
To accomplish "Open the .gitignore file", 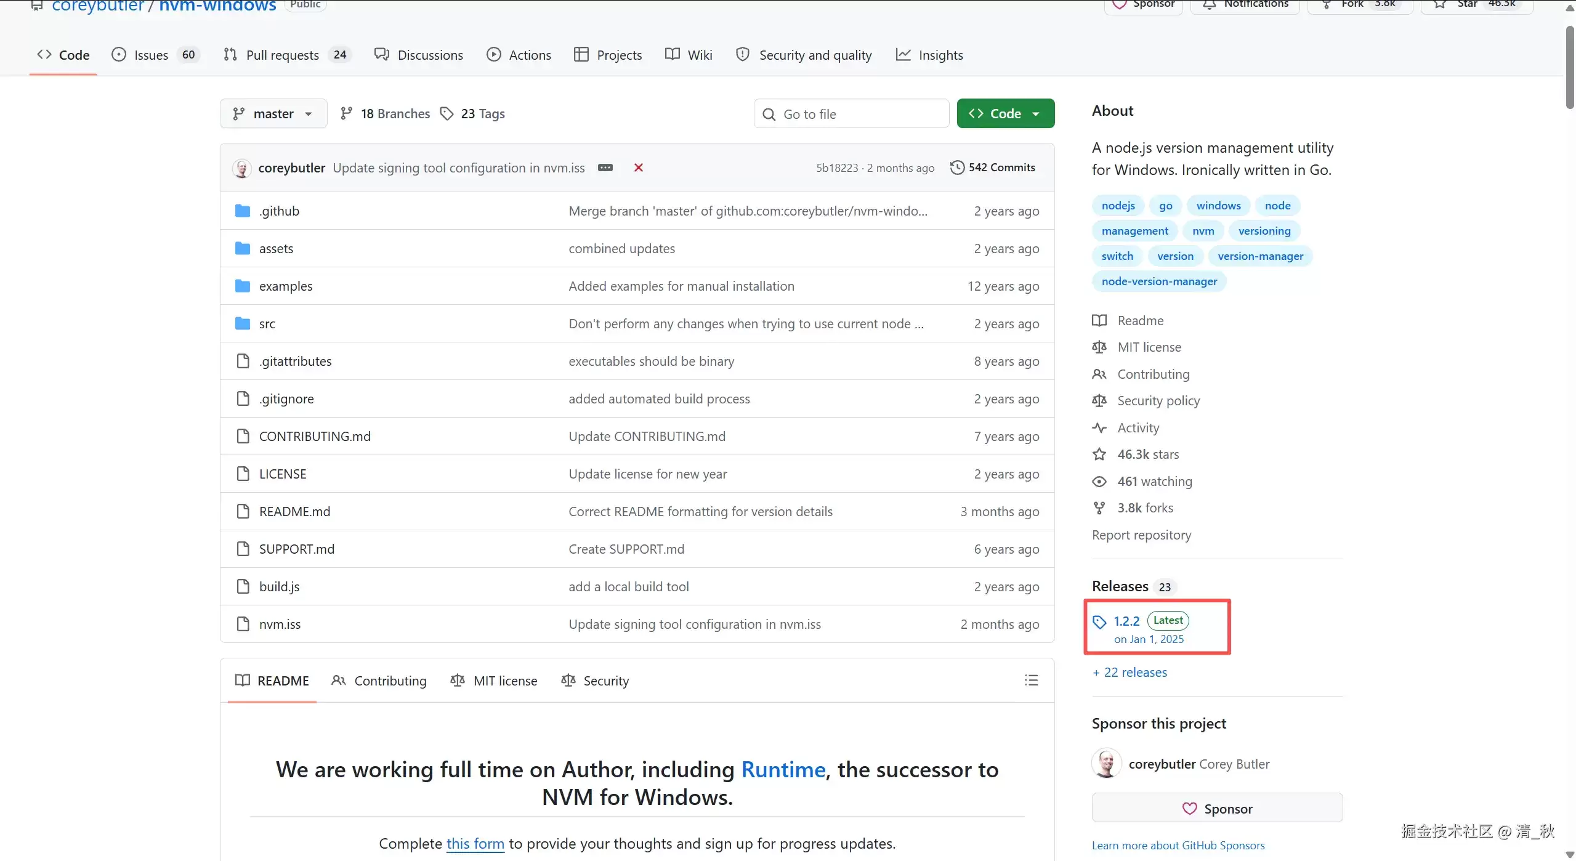I will (286, 399).
